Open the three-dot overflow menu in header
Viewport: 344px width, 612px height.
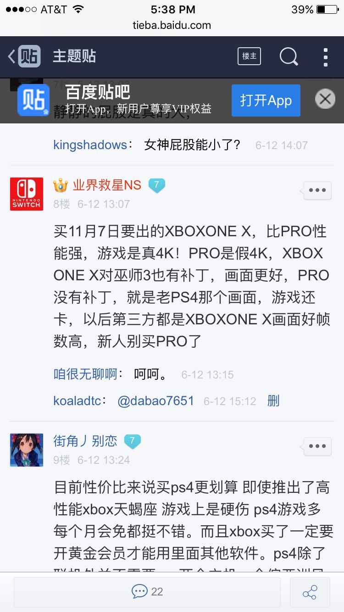pos(325,57)
